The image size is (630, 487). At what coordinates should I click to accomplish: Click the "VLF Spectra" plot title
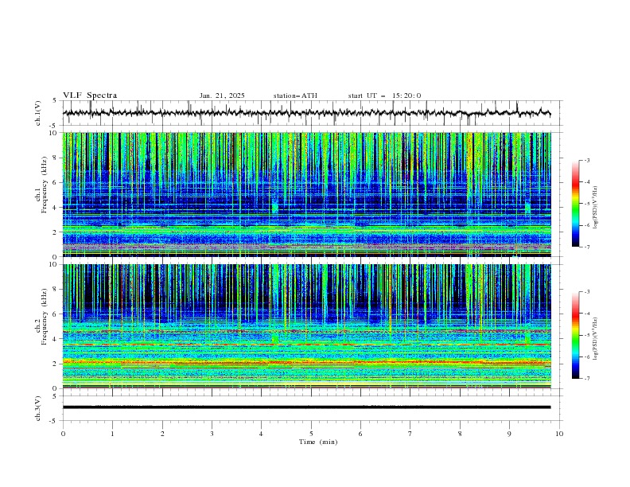(x=90, y=95)
